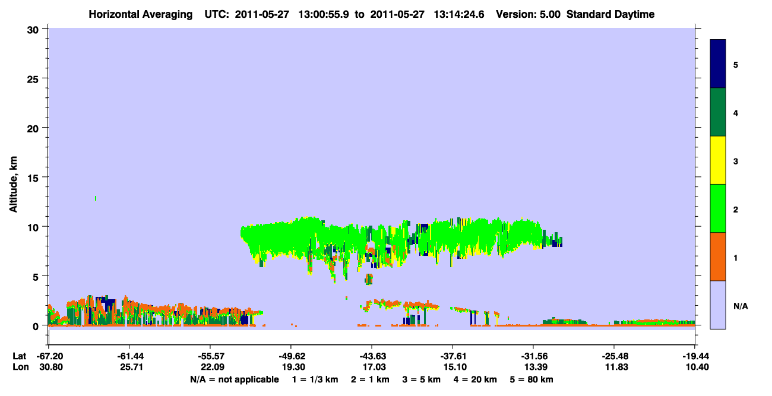Click the legend entry '3 = 5 km'
The width and height of the screenshot is (772, 396).
coord(423,379)
